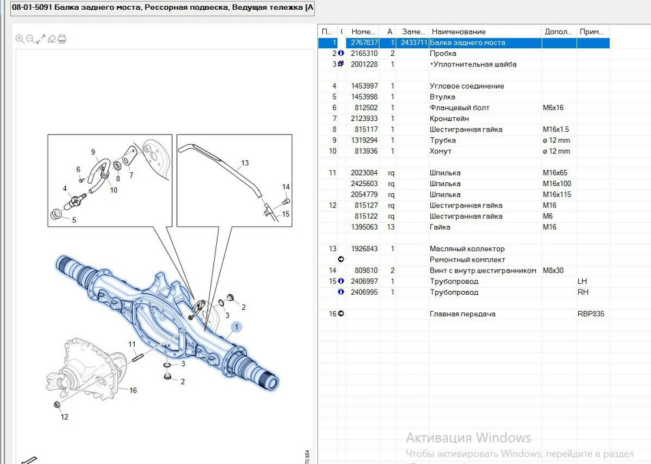Open info icon for part 2406997
651x464 pixels.
point(340,281)
